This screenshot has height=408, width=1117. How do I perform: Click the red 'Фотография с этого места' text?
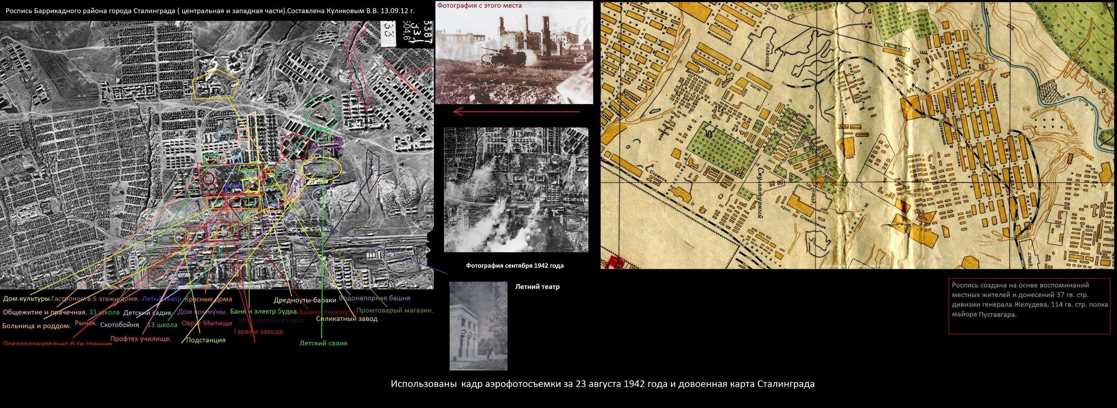tap(480, 6)
